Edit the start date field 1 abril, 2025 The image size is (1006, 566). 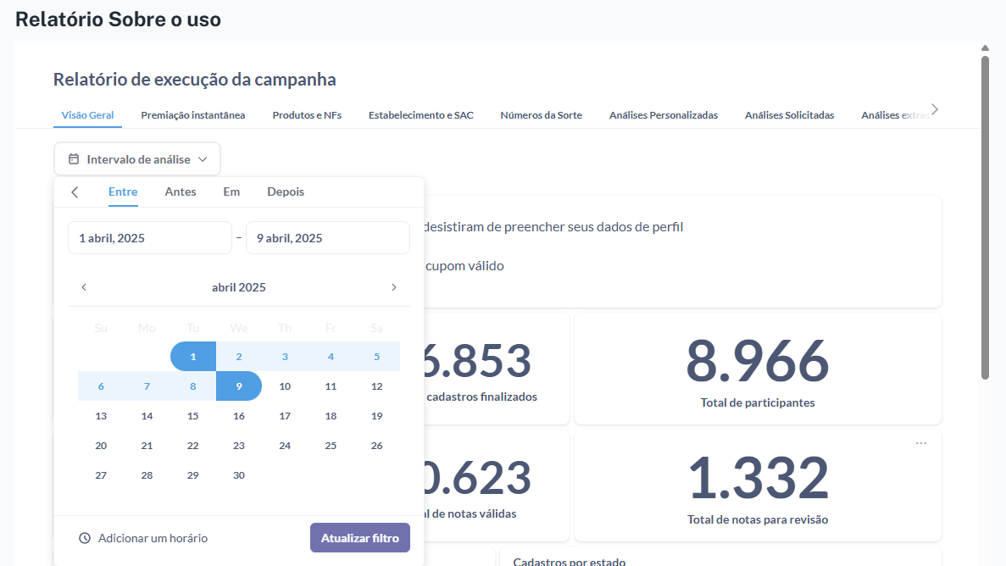pos(149,238)
